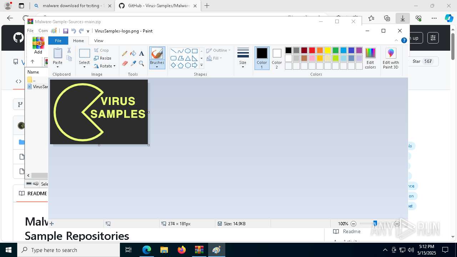
Task: Click Crop in Image group
Action: (102, 50)
